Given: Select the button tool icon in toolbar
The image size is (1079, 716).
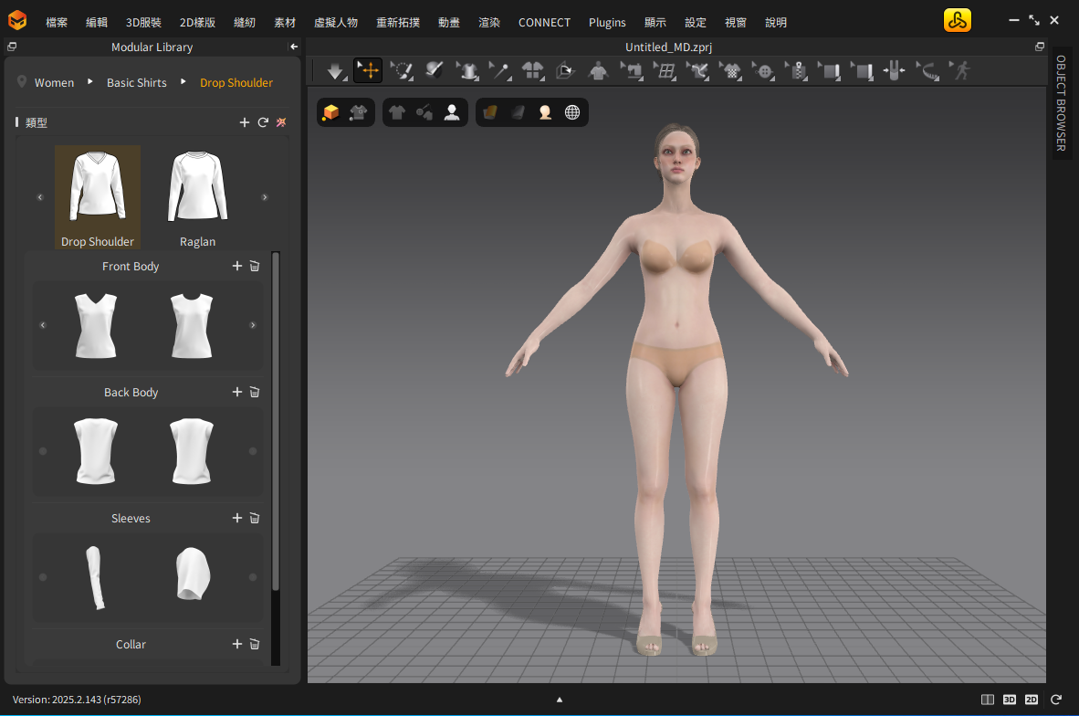Looking at the screenshot, I should click(765, 70).
